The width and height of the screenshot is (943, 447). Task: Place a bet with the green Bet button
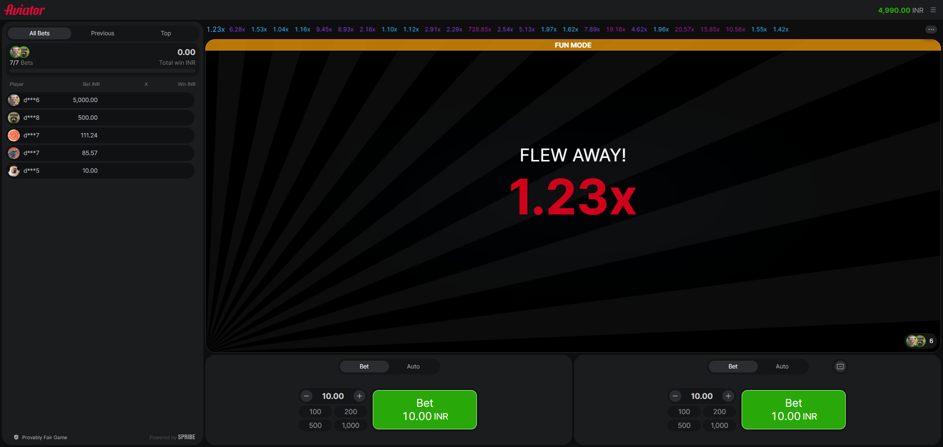tap(424, 409)
